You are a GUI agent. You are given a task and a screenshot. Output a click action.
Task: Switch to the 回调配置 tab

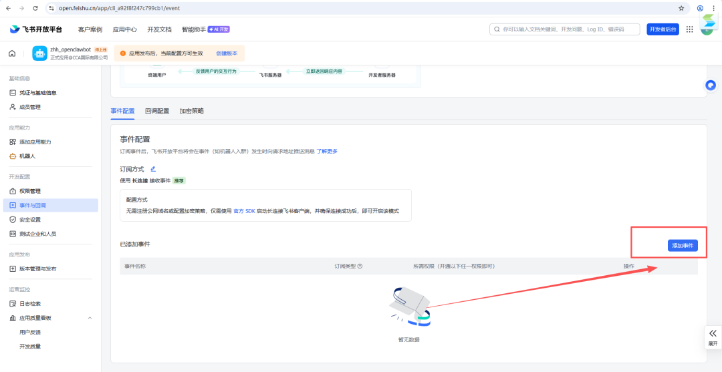click(157, 111)
